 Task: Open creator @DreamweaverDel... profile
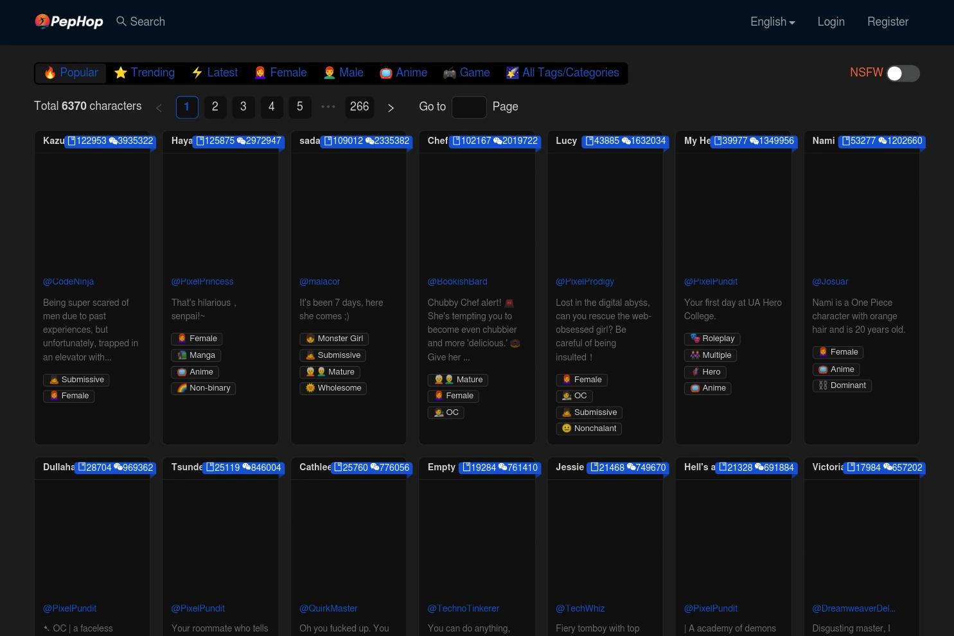point(854,608)
